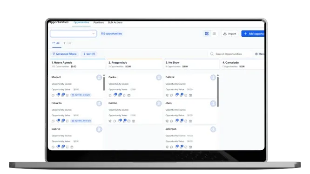Image resolution: width=310 pixels, height=174 pixels.
Task: Open the Carlos opportunity card name
Action: [113, 77]
